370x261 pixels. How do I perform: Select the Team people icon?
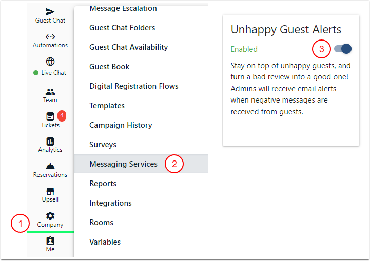(x=50, y=92)
